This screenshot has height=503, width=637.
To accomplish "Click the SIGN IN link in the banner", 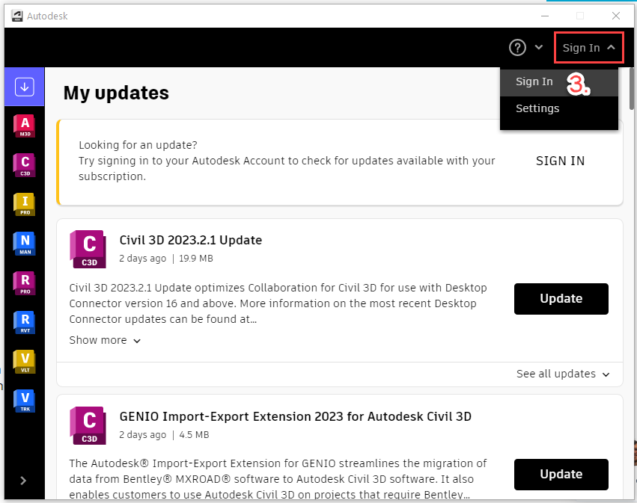I will pos(560,161).
